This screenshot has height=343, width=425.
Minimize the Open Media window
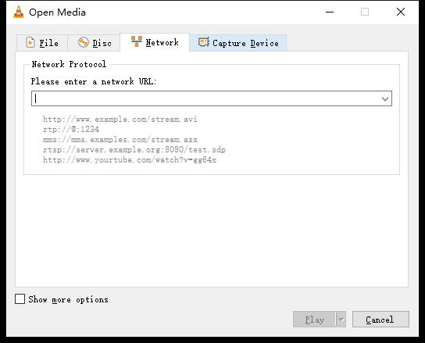click(330, 12)
